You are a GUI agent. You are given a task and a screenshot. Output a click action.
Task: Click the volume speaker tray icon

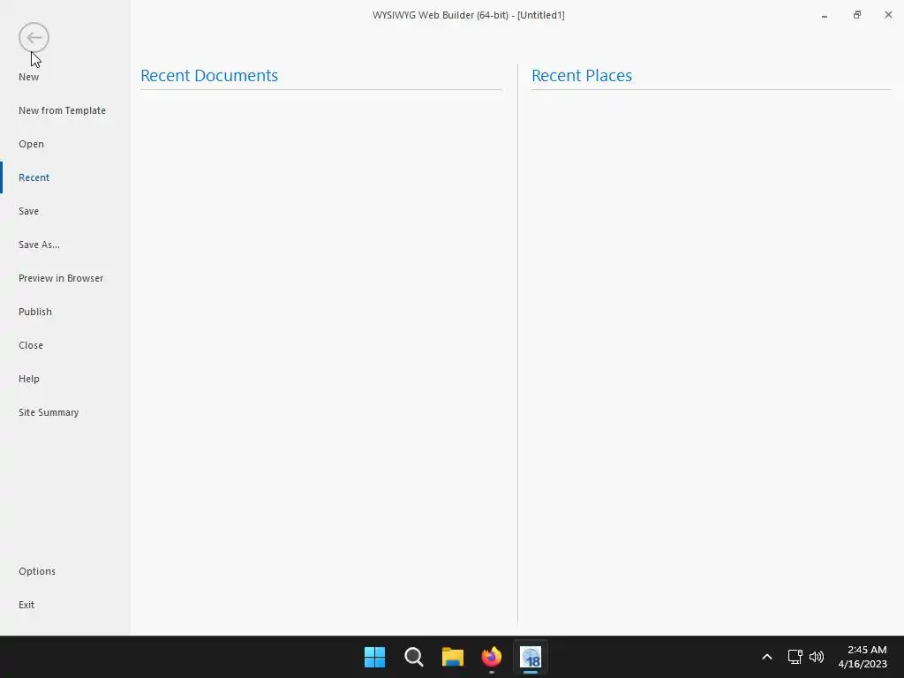pos(817,657)
